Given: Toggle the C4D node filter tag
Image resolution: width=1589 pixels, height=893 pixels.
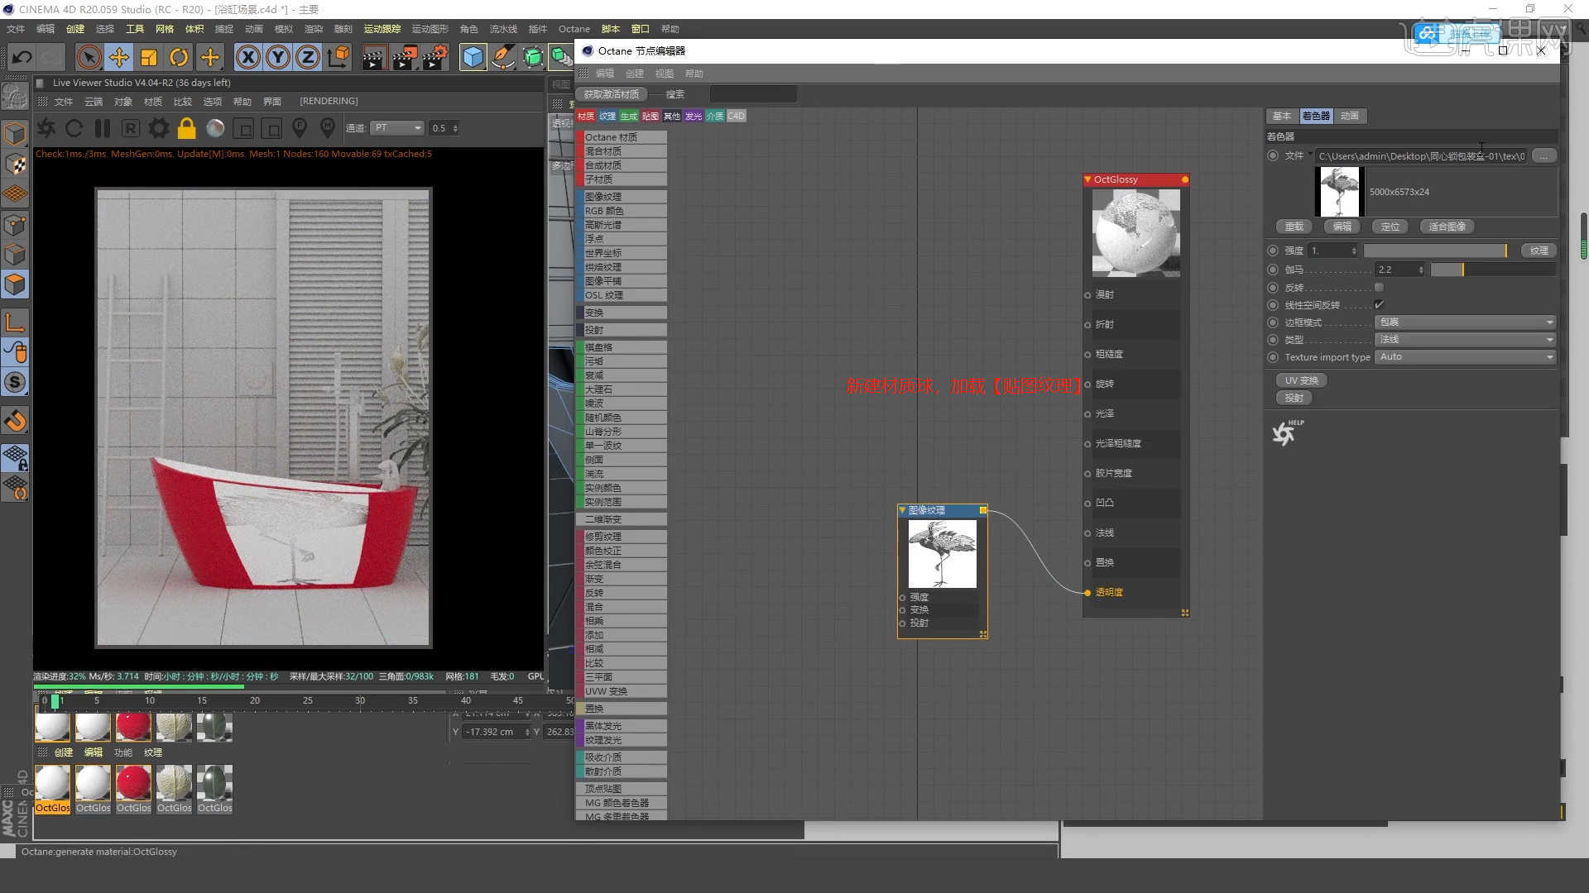Looking at the screenshot, I should pos(737,117).
